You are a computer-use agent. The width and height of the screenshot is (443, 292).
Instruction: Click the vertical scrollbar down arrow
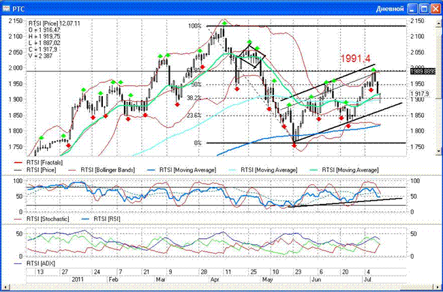coord(439,151)
